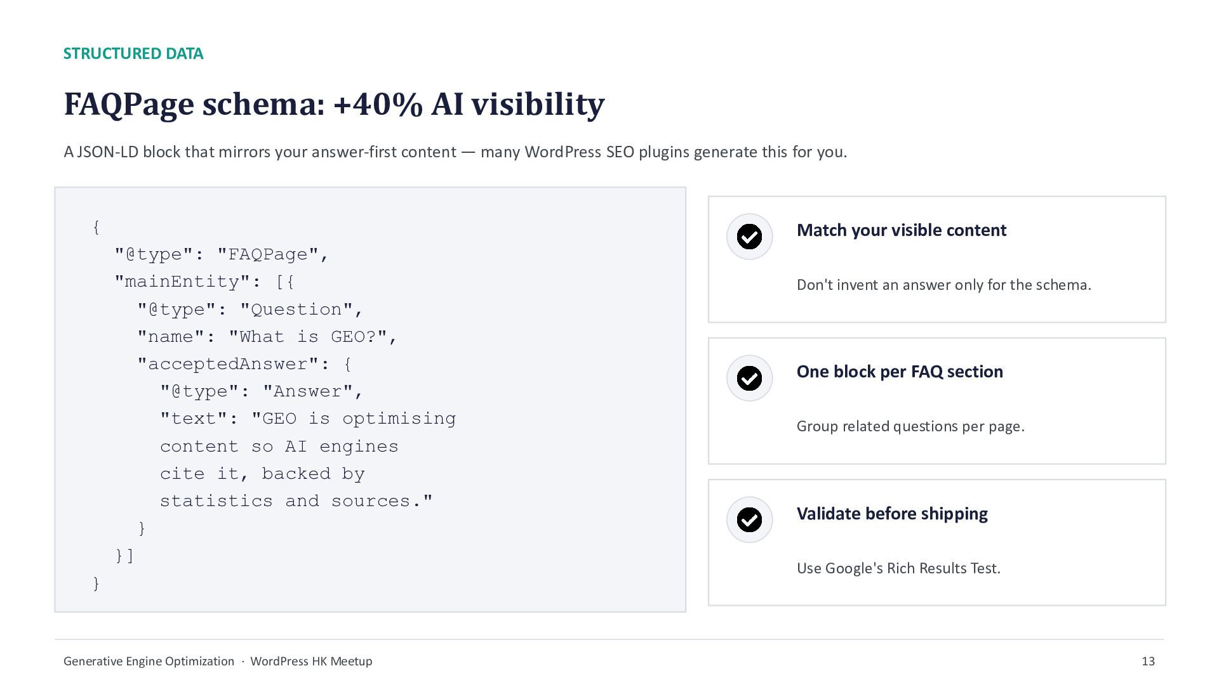The image size is (1219, 685).
Task: Click the WordPress HK Meetup footer text
Action: [311, 662]
